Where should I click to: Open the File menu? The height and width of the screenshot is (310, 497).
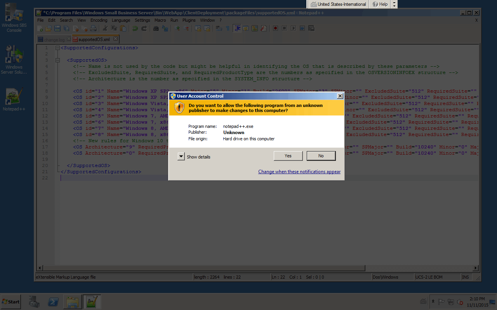point(40,20)
